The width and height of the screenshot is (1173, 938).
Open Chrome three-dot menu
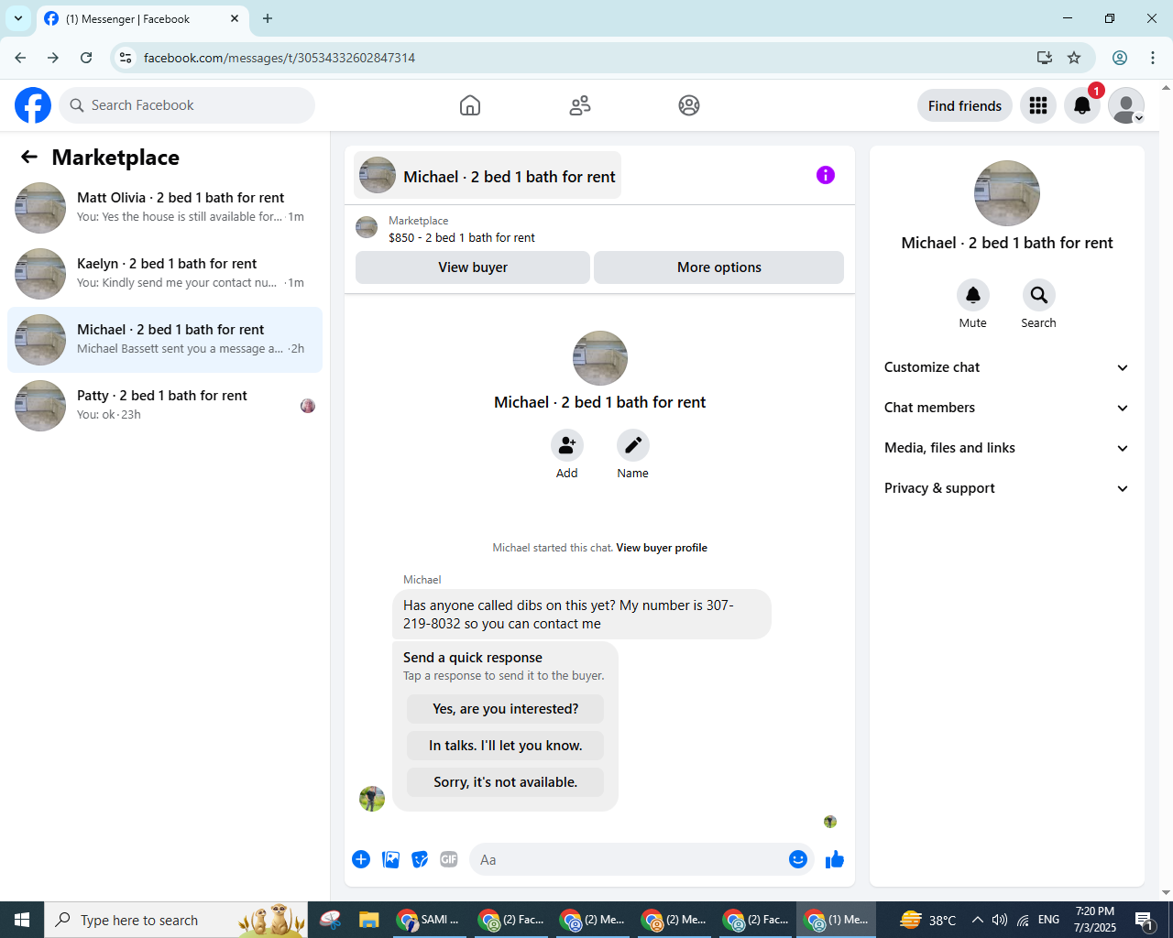[1153, 58]
